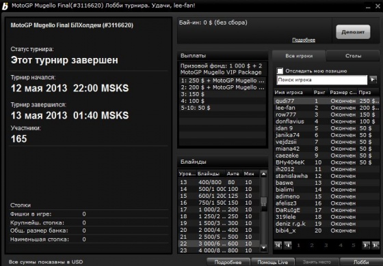Return to Лобби via bottom button
Screen dimensions: 383x266
361,262
